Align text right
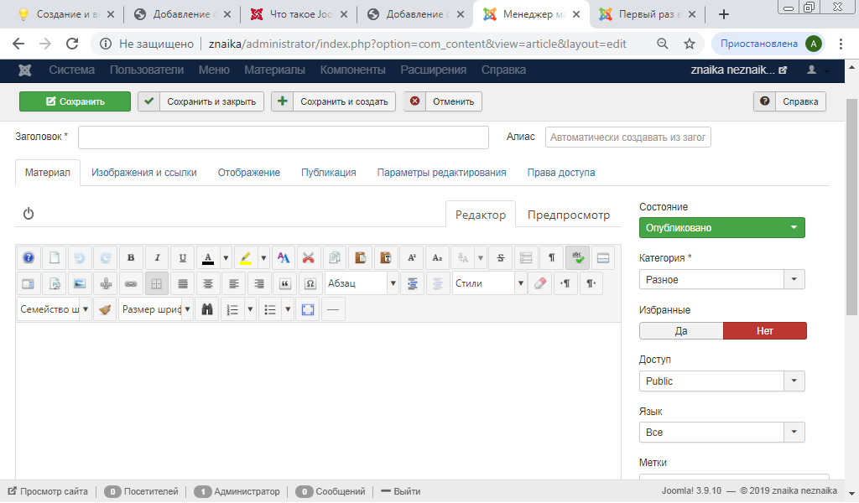Screen dimensions: 859x503 [259, 283]
